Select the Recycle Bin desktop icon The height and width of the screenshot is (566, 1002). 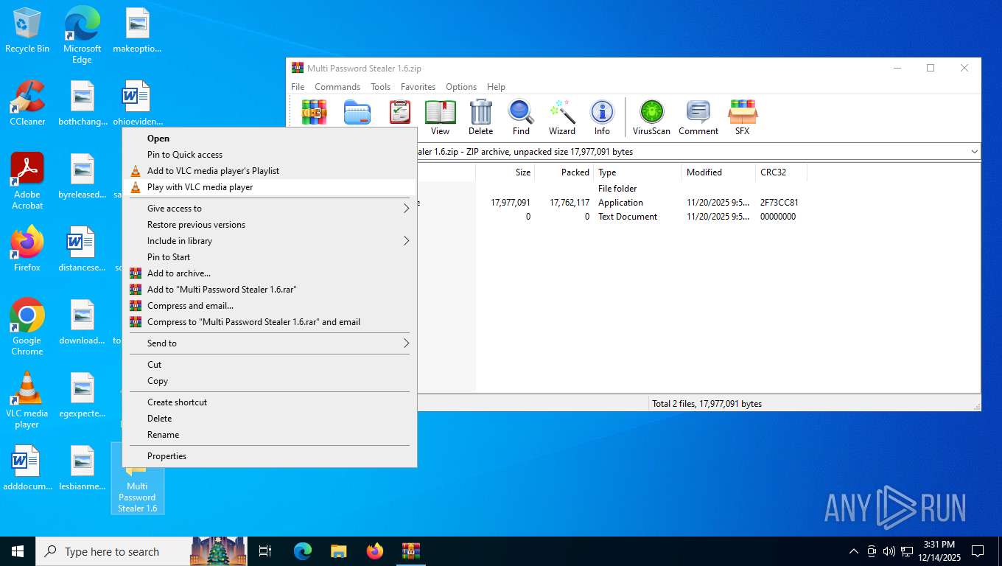pyautogui.click(x=27, y=31)
